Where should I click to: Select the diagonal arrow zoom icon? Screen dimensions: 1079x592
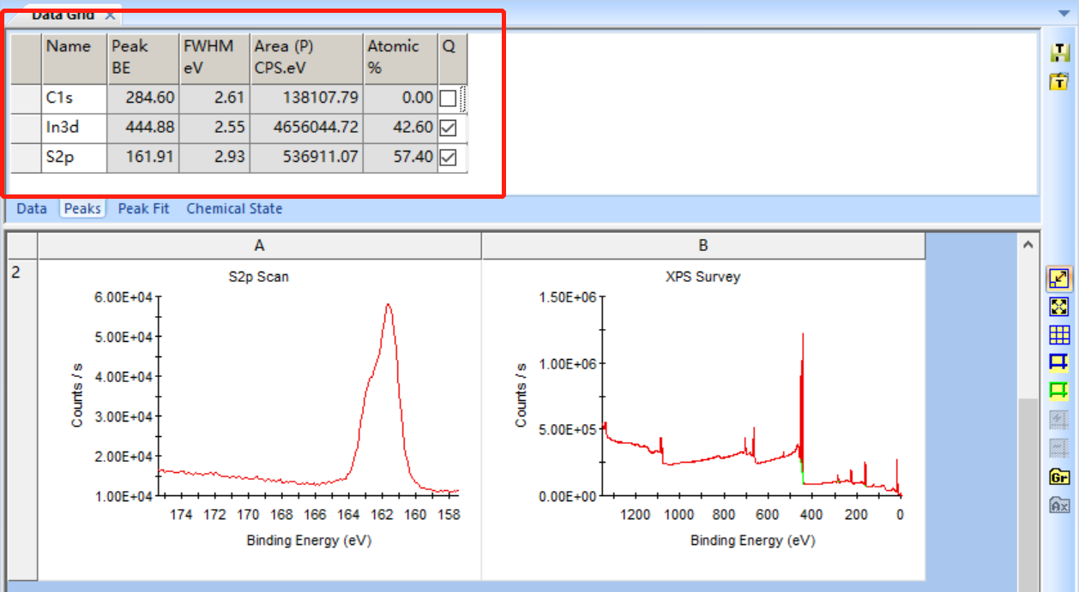(x=1059, y=278)
